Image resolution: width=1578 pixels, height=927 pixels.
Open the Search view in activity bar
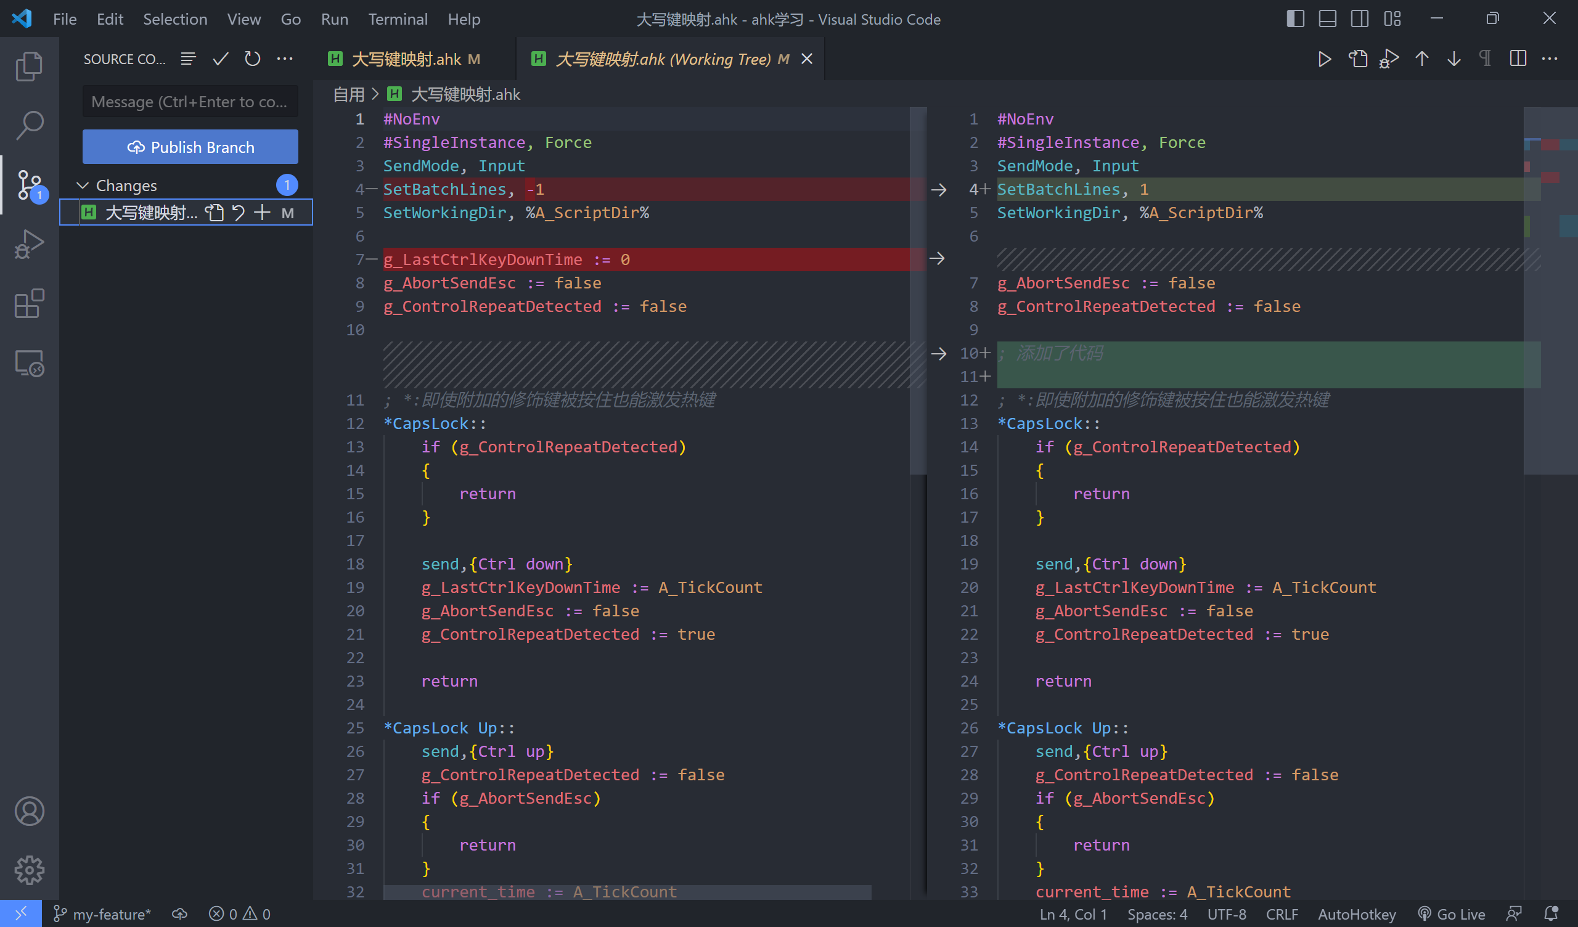tap(29, 125)
